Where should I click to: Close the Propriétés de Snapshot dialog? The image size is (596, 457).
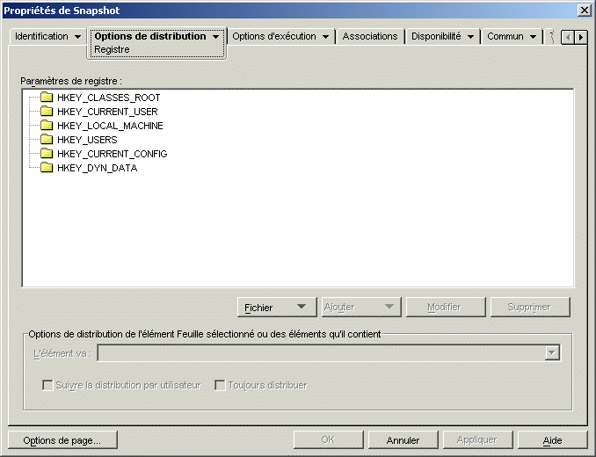[584, 11]
